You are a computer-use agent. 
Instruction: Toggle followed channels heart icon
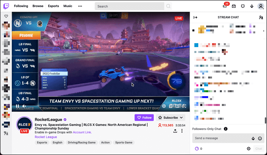pyautogui.click(x=6, y=16)
